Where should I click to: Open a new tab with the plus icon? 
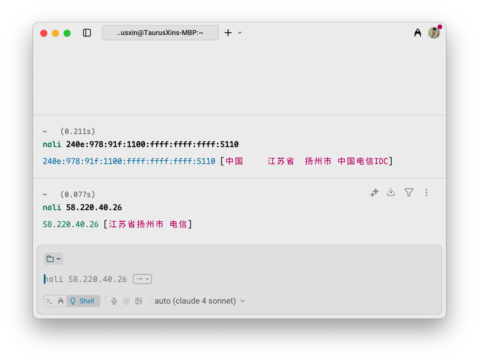[x=228, y=33]
